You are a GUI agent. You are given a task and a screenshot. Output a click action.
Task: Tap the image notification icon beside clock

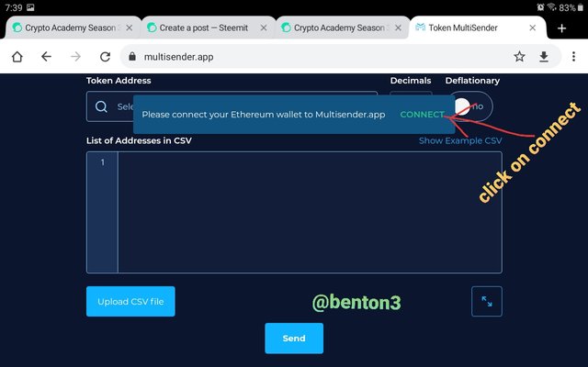pyautogui.click(x=30, y=7)
